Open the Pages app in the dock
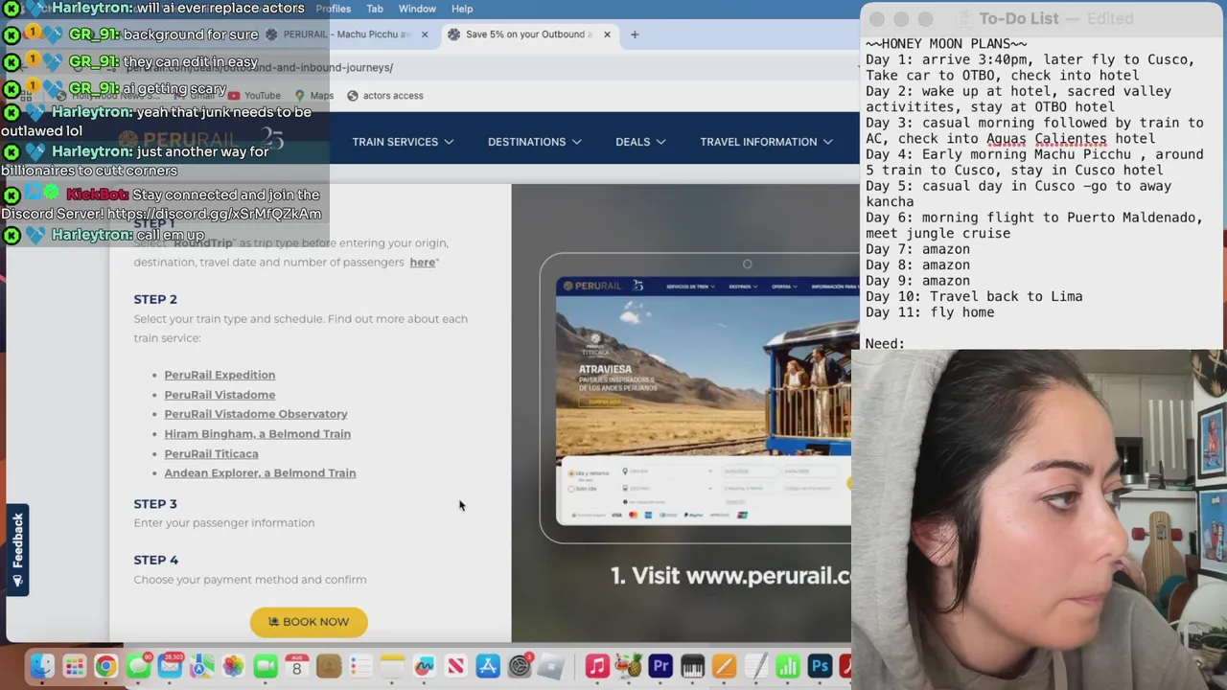This screenshot has height=690, width=1227. click(724, 666)
